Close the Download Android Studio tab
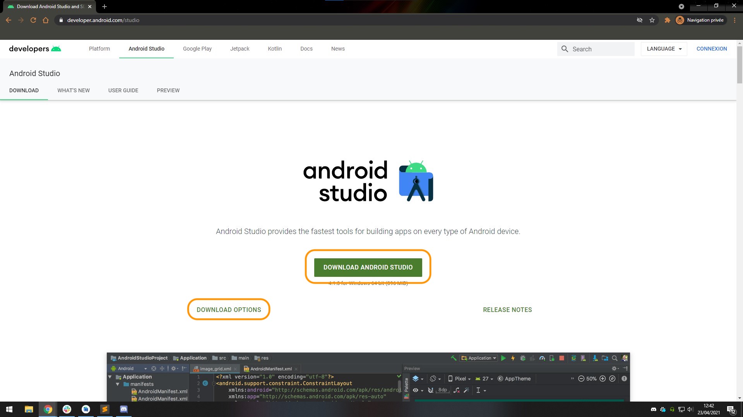Viewport: 743px width, 417px height. pos(90,7)
